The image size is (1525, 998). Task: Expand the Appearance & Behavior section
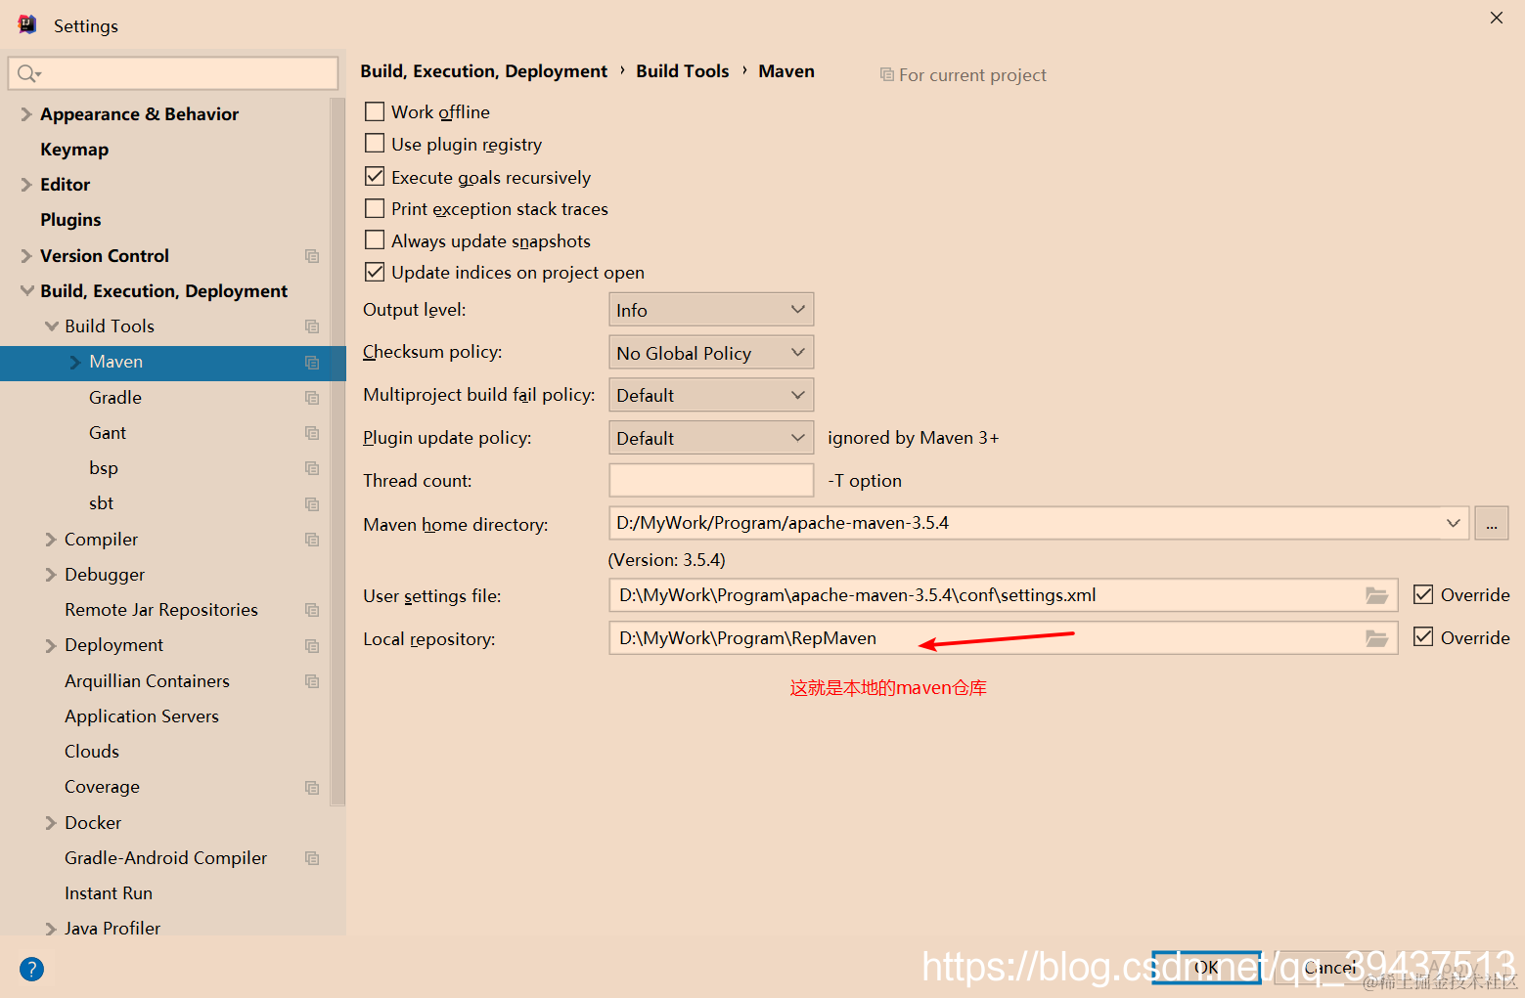click(26, 114)
